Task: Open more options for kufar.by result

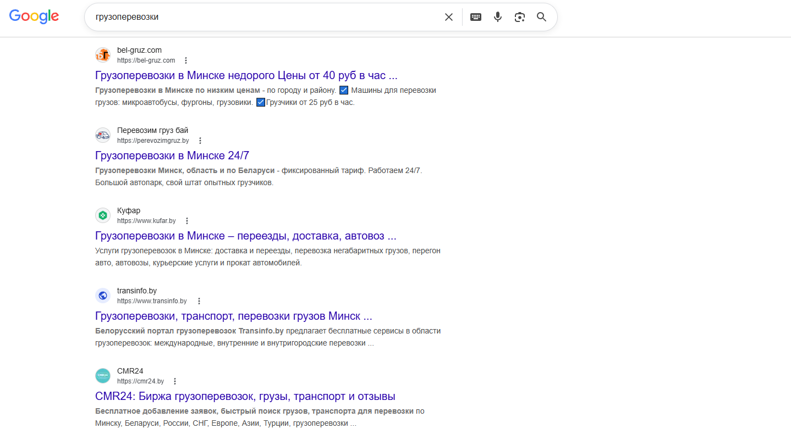Action: click(x=186, y=221)
